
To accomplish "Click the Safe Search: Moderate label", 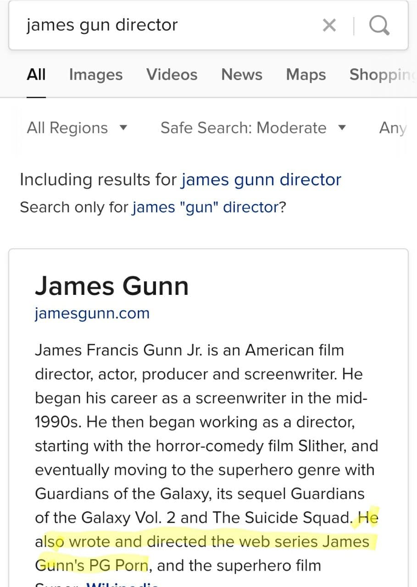I will tap(243, 128).
